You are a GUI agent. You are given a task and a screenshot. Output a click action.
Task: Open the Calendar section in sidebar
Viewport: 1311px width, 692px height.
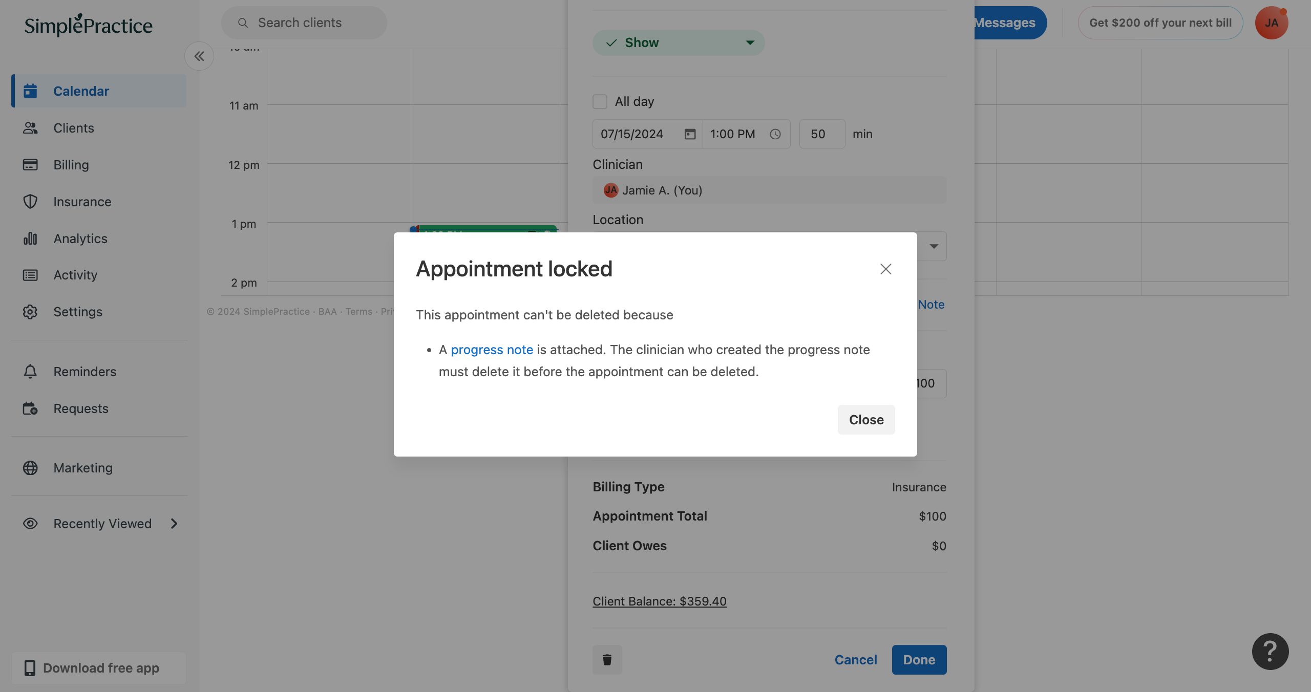point(99,91)
